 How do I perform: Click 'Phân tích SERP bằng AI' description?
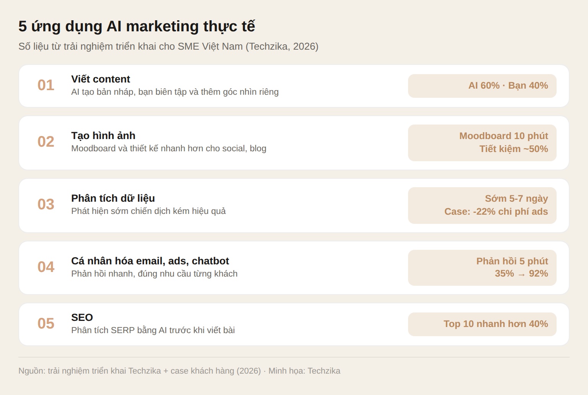153,330
